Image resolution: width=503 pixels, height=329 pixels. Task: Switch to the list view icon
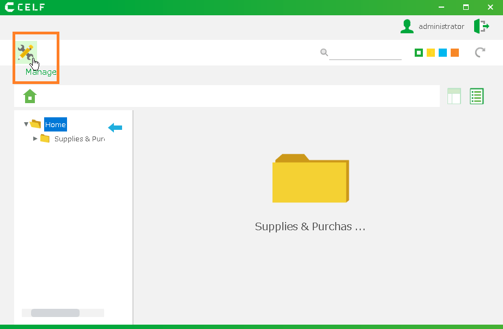[x=477, y=96]
